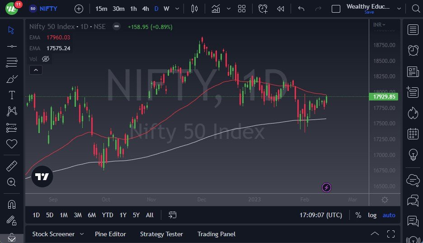Show All available data range
The height and width of the screenshot is (243, 423).
(150, 215)
